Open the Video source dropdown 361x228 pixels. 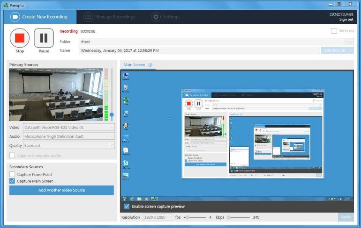tap(69, 127)
